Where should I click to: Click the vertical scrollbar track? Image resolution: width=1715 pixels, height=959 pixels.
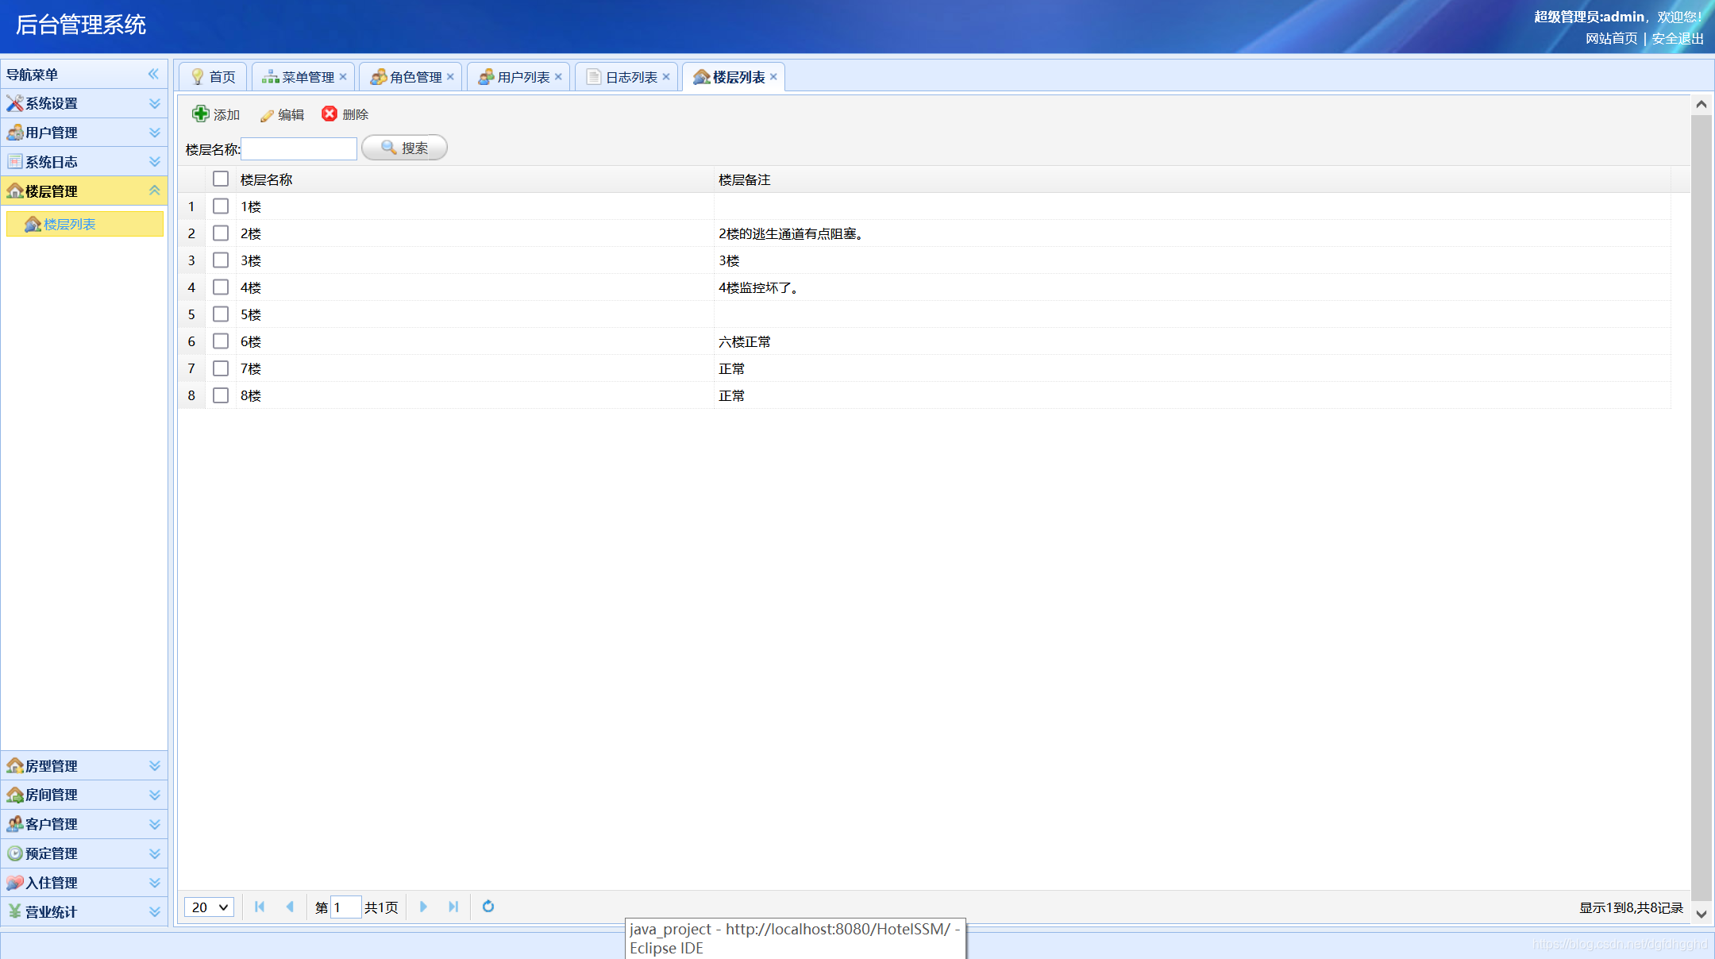(1701, 508)
